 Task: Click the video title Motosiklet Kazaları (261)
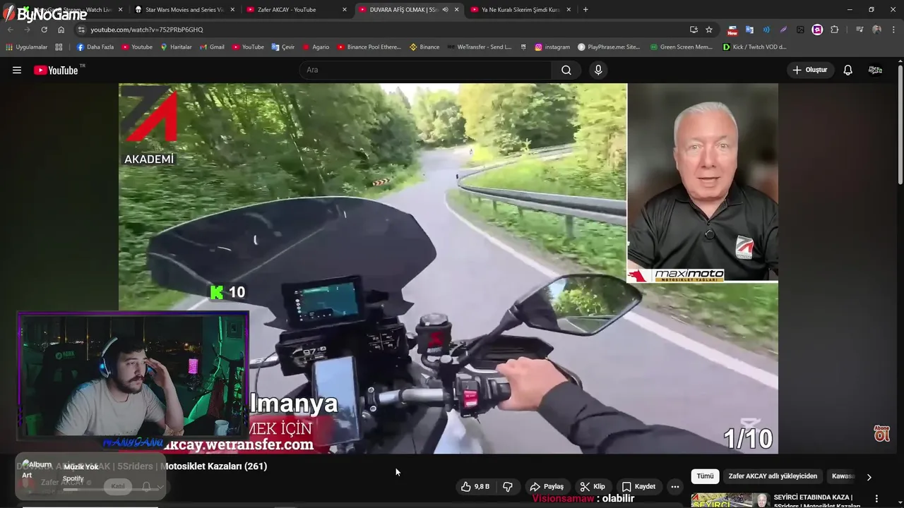point(214,466)
